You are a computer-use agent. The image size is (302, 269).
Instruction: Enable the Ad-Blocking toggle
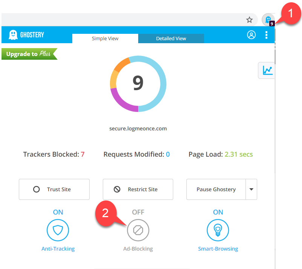tap(138, 230)
